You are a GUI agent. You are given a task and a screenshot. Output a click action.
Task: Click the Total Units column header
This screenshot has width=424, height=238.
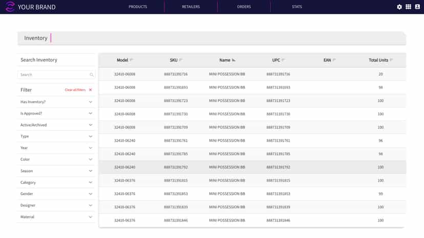[378, 60]
